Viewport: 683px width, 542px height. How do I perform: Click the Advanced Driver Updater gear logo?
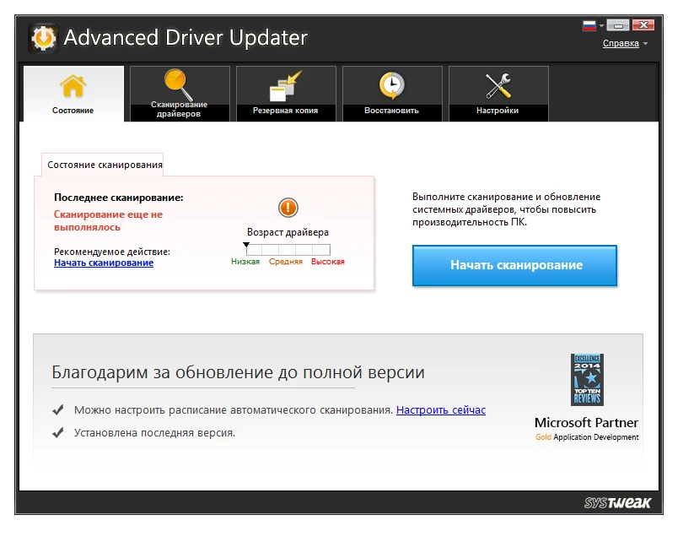click(43, 38)
